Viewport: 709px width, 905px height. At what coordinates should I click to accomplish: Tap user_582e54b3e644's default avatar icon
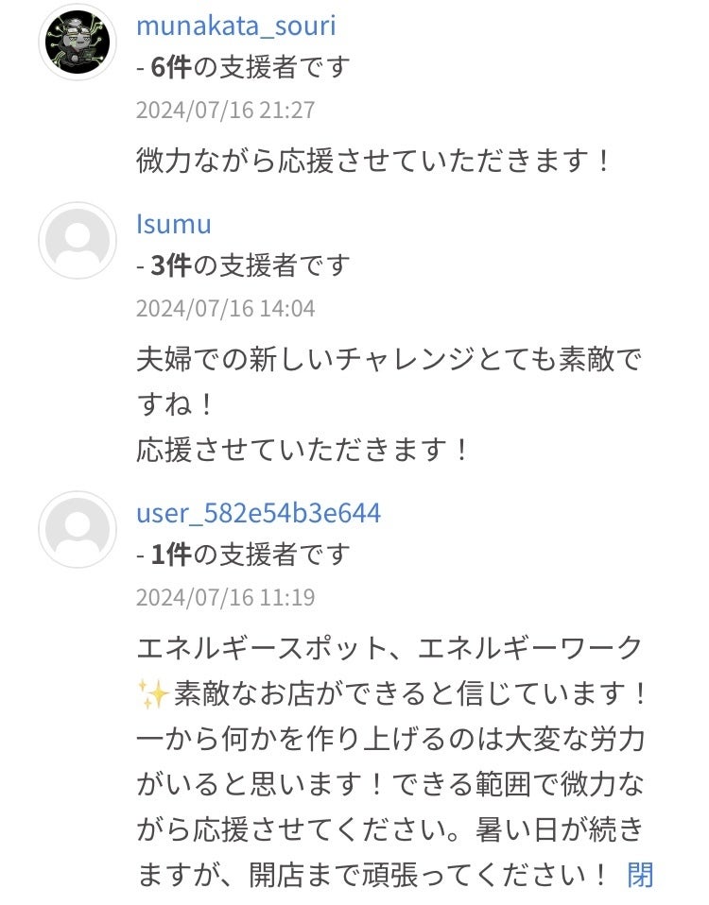78,529
